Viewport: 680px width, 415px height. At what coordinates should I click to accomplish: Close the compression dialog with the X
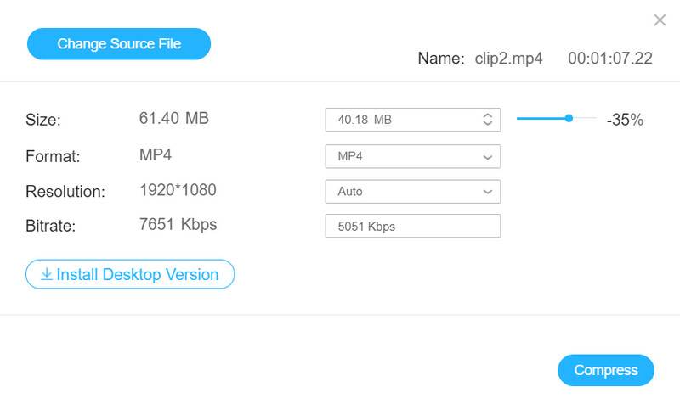point(660,20)
